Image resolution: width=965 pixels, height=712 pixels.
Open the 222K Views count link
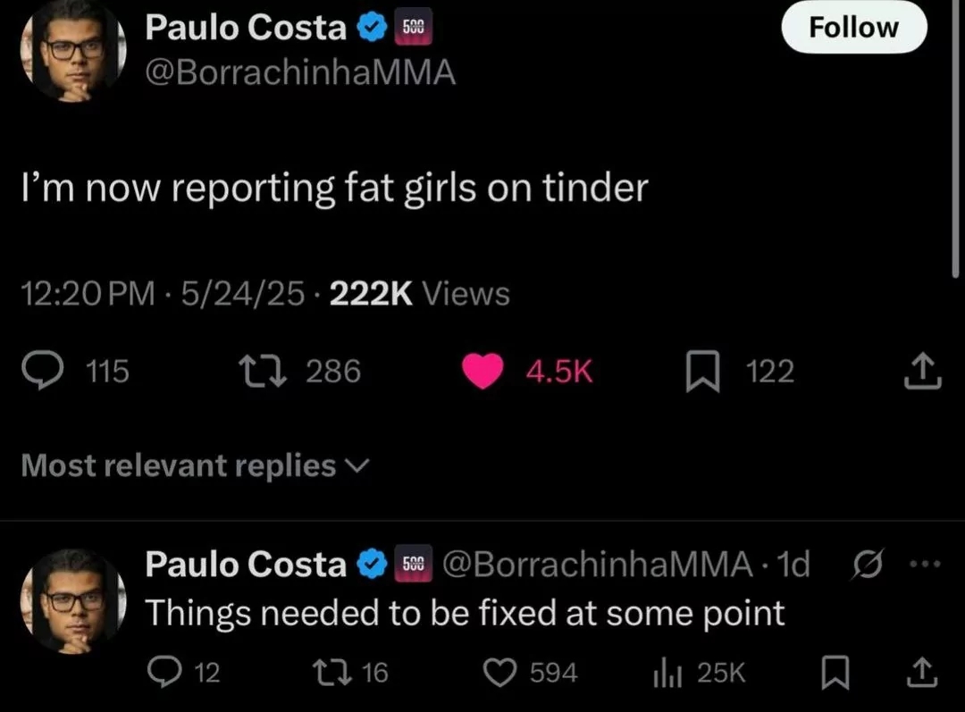click(x=420, y=294)
